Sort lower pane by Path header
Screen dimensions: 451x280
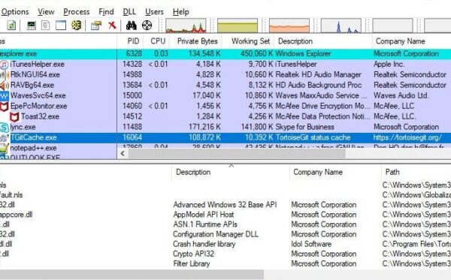point(416,173)
